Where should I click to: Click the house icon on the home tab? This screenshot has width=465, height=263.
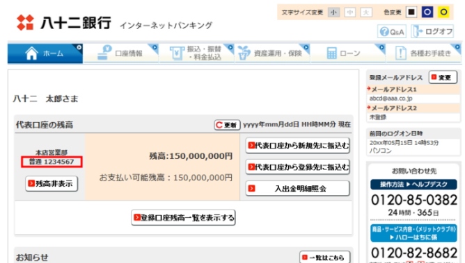(x=32, y=53)
